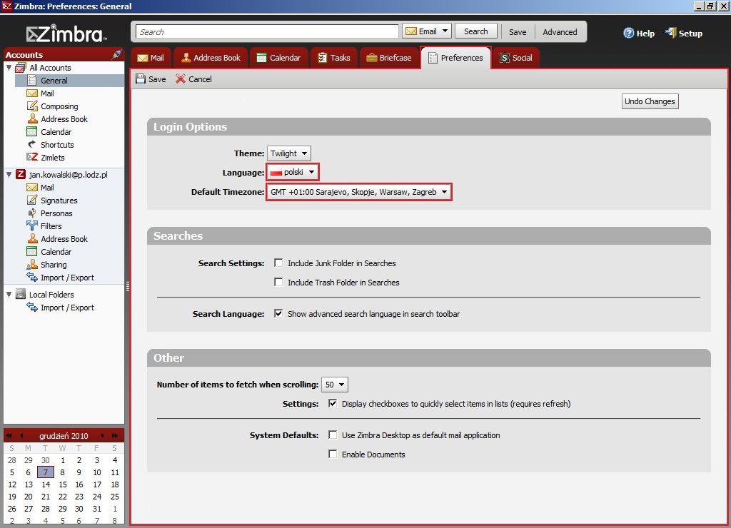Click the red X Cancel icon
Viewport: 731px width, 528px height.
[181, 78]
